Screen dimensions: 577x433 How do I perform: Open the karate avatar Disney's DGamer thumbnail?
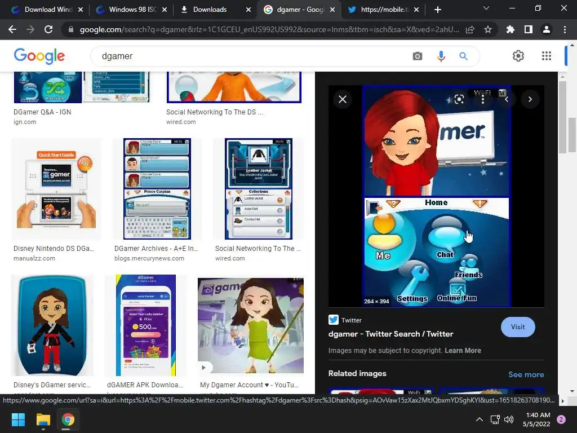(52, 325)
